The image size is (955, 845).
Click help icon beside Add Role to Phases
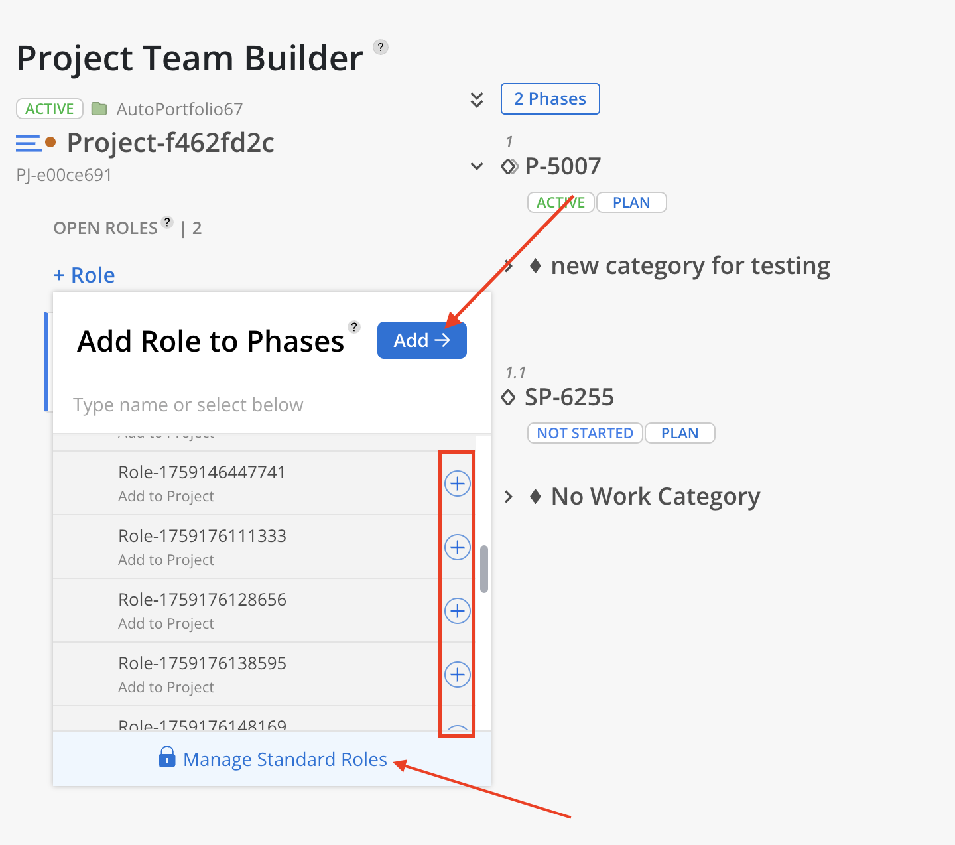355,327
